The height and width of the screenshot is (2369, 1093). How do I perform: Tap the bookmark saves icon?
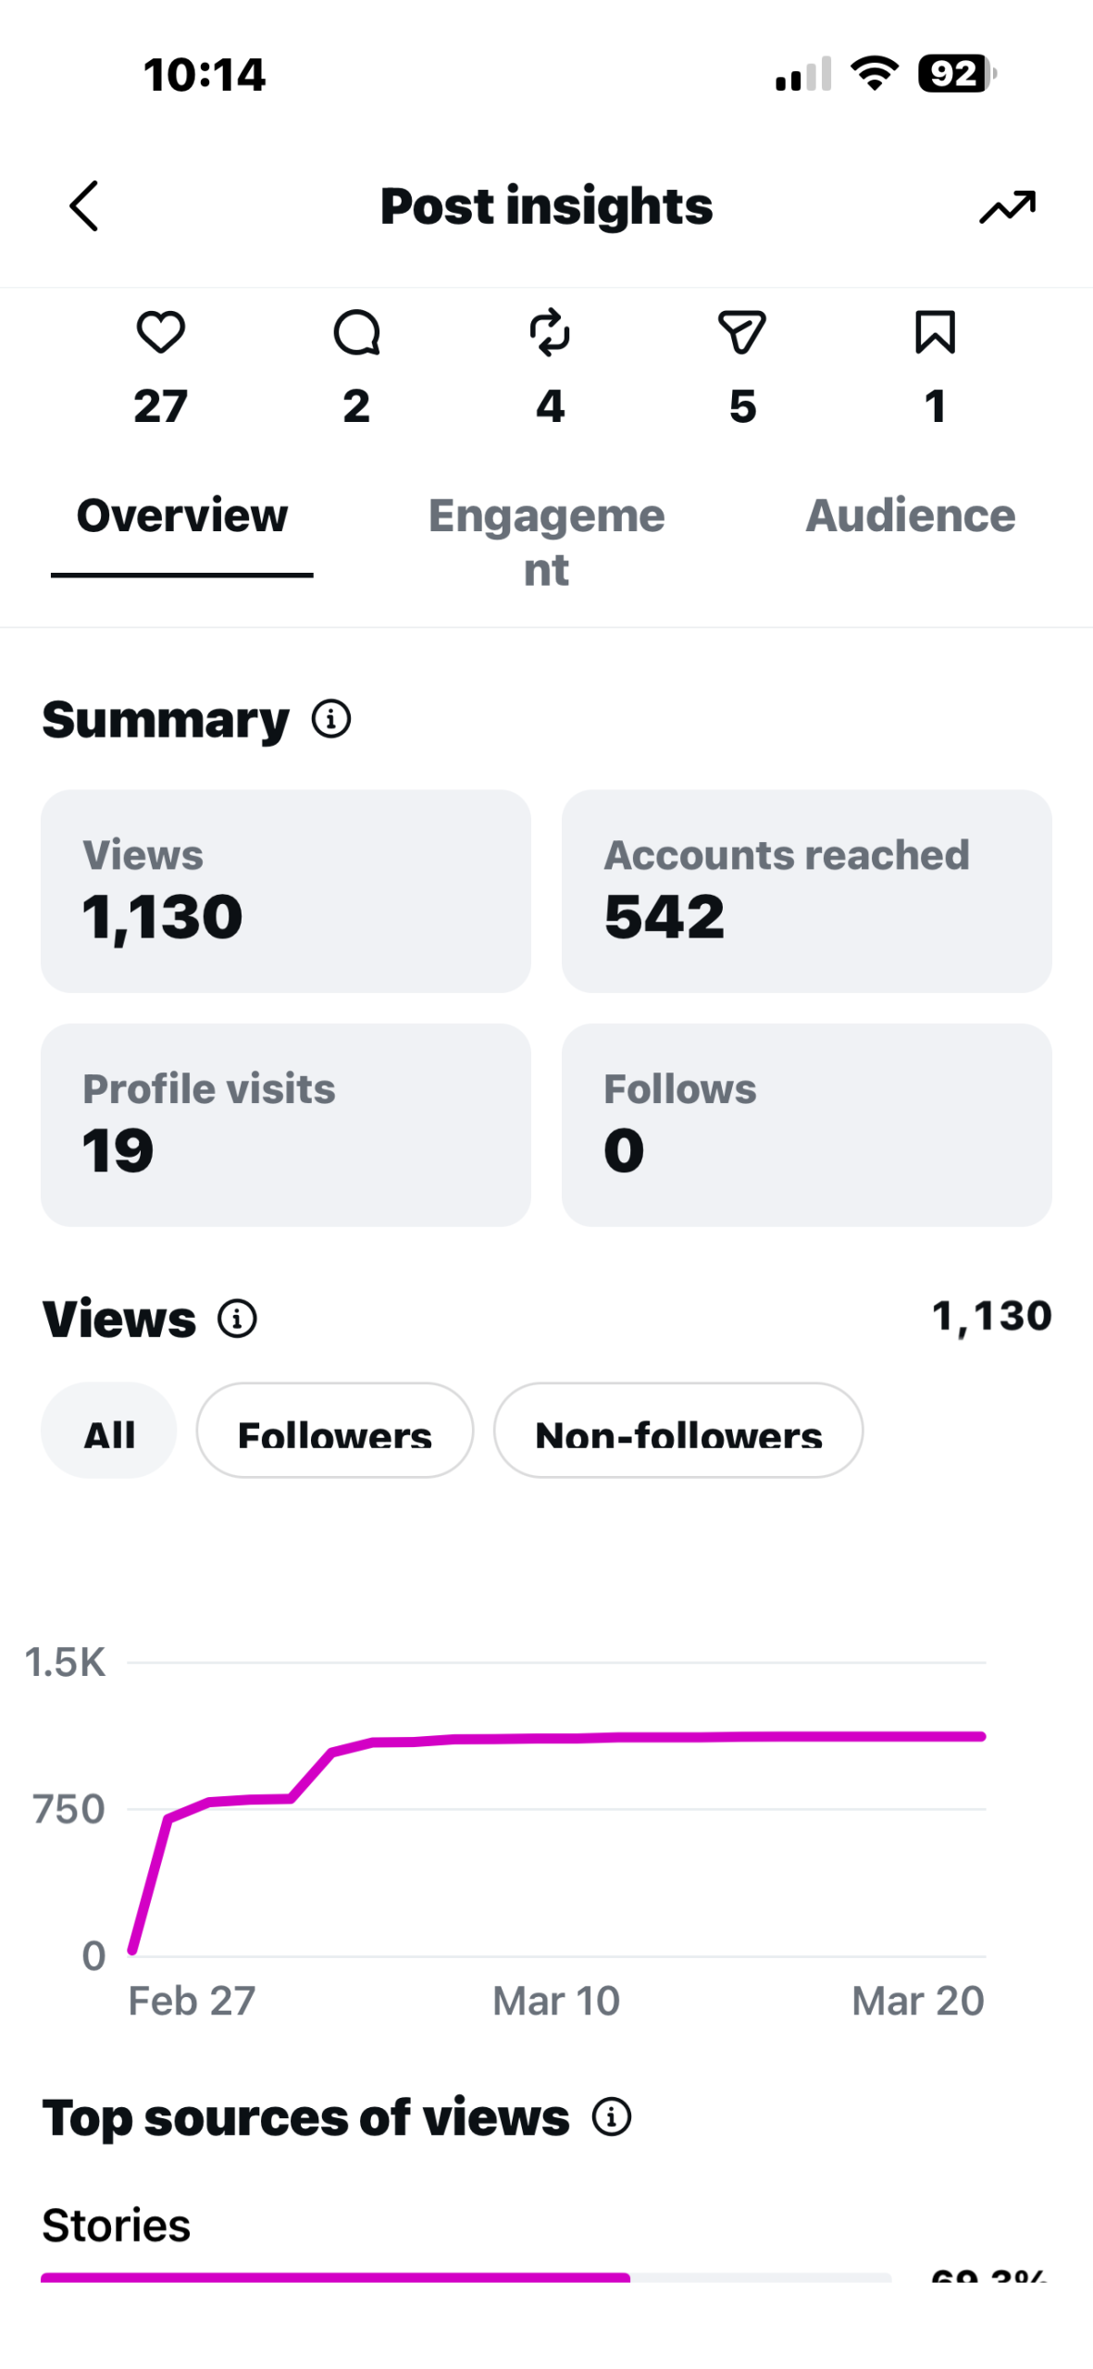point(935,332)
